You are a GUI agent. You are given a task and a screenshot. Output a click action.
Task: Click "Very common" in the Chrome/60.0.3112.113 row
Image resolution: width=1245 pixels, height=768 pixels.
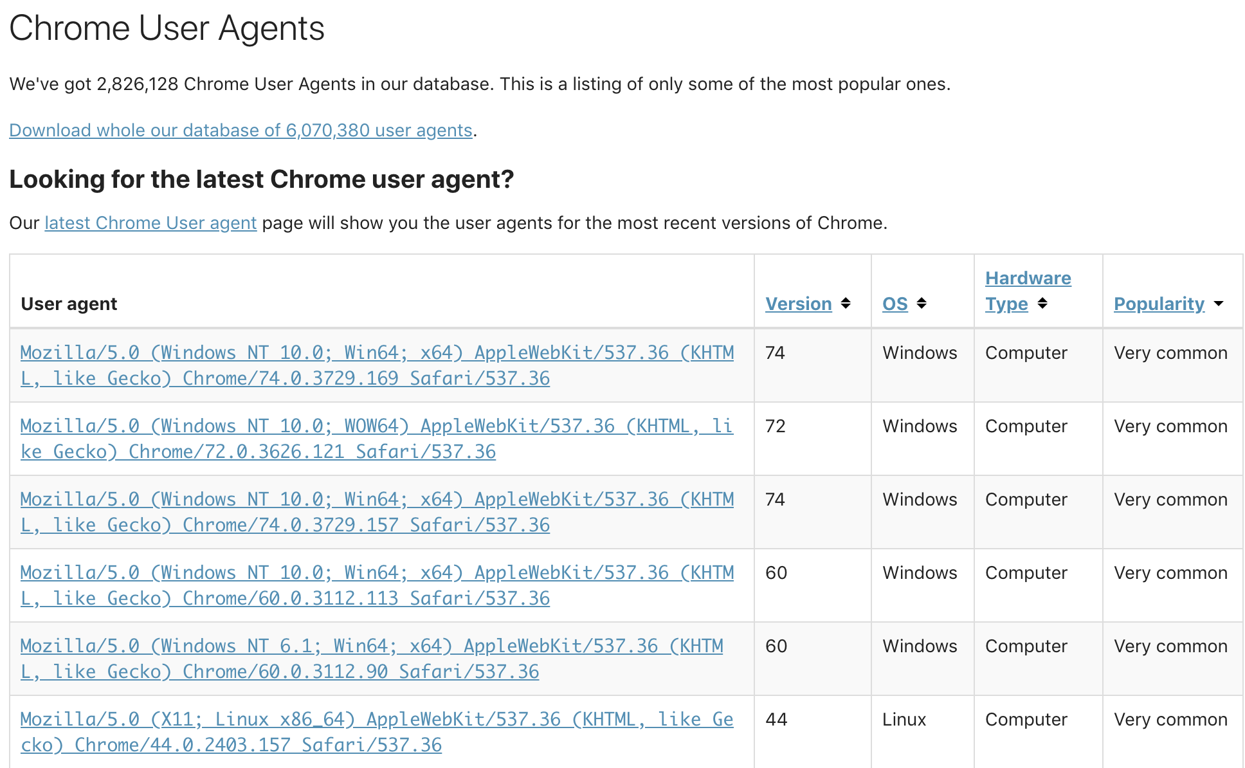1170,573
